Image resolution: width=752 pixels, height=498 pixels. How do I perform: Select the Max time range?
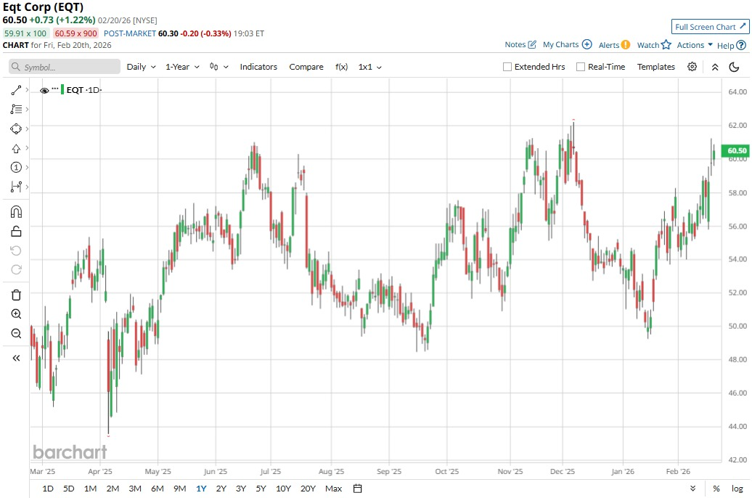[333, 489]
